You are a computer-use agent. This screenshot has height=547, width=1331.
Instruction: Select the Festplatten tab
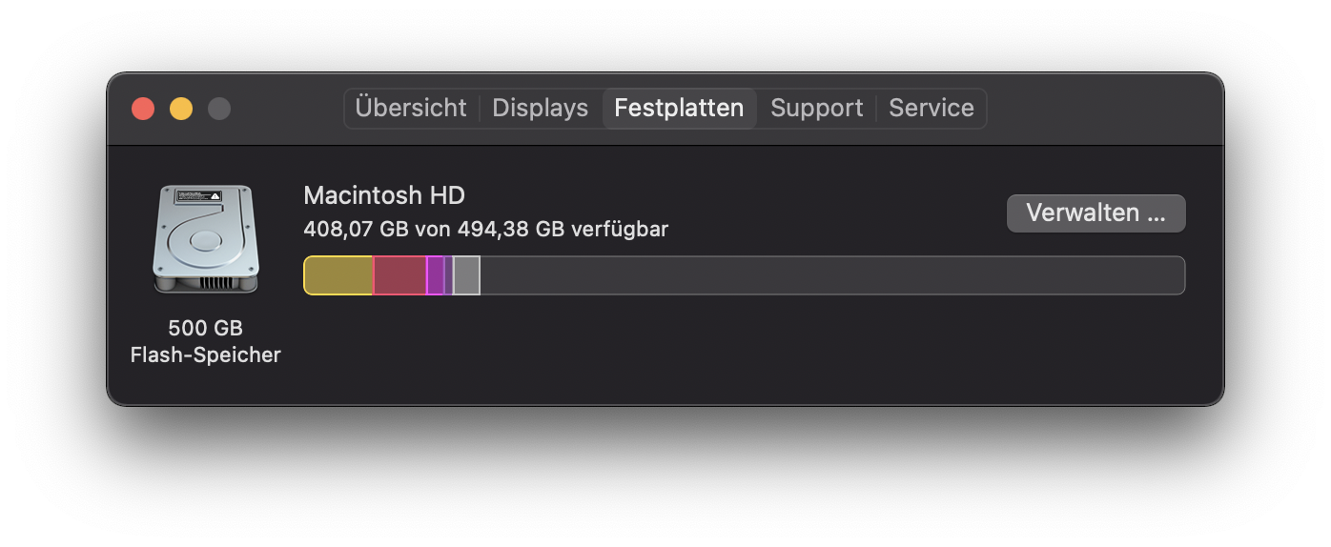679,108
